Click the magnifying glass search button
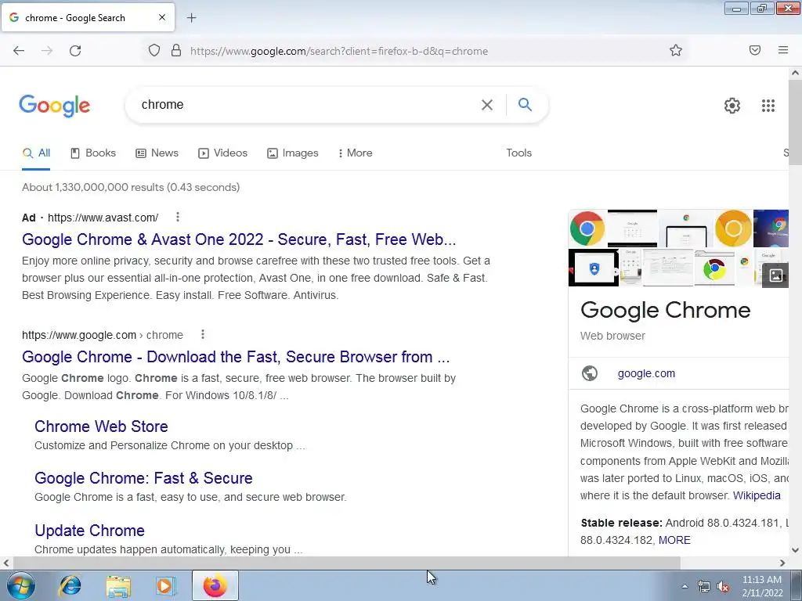 tap(525, 104)
